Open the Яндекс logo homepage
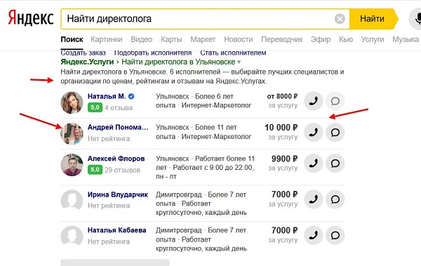Screen dimensions: 421x266 (31, 18)
